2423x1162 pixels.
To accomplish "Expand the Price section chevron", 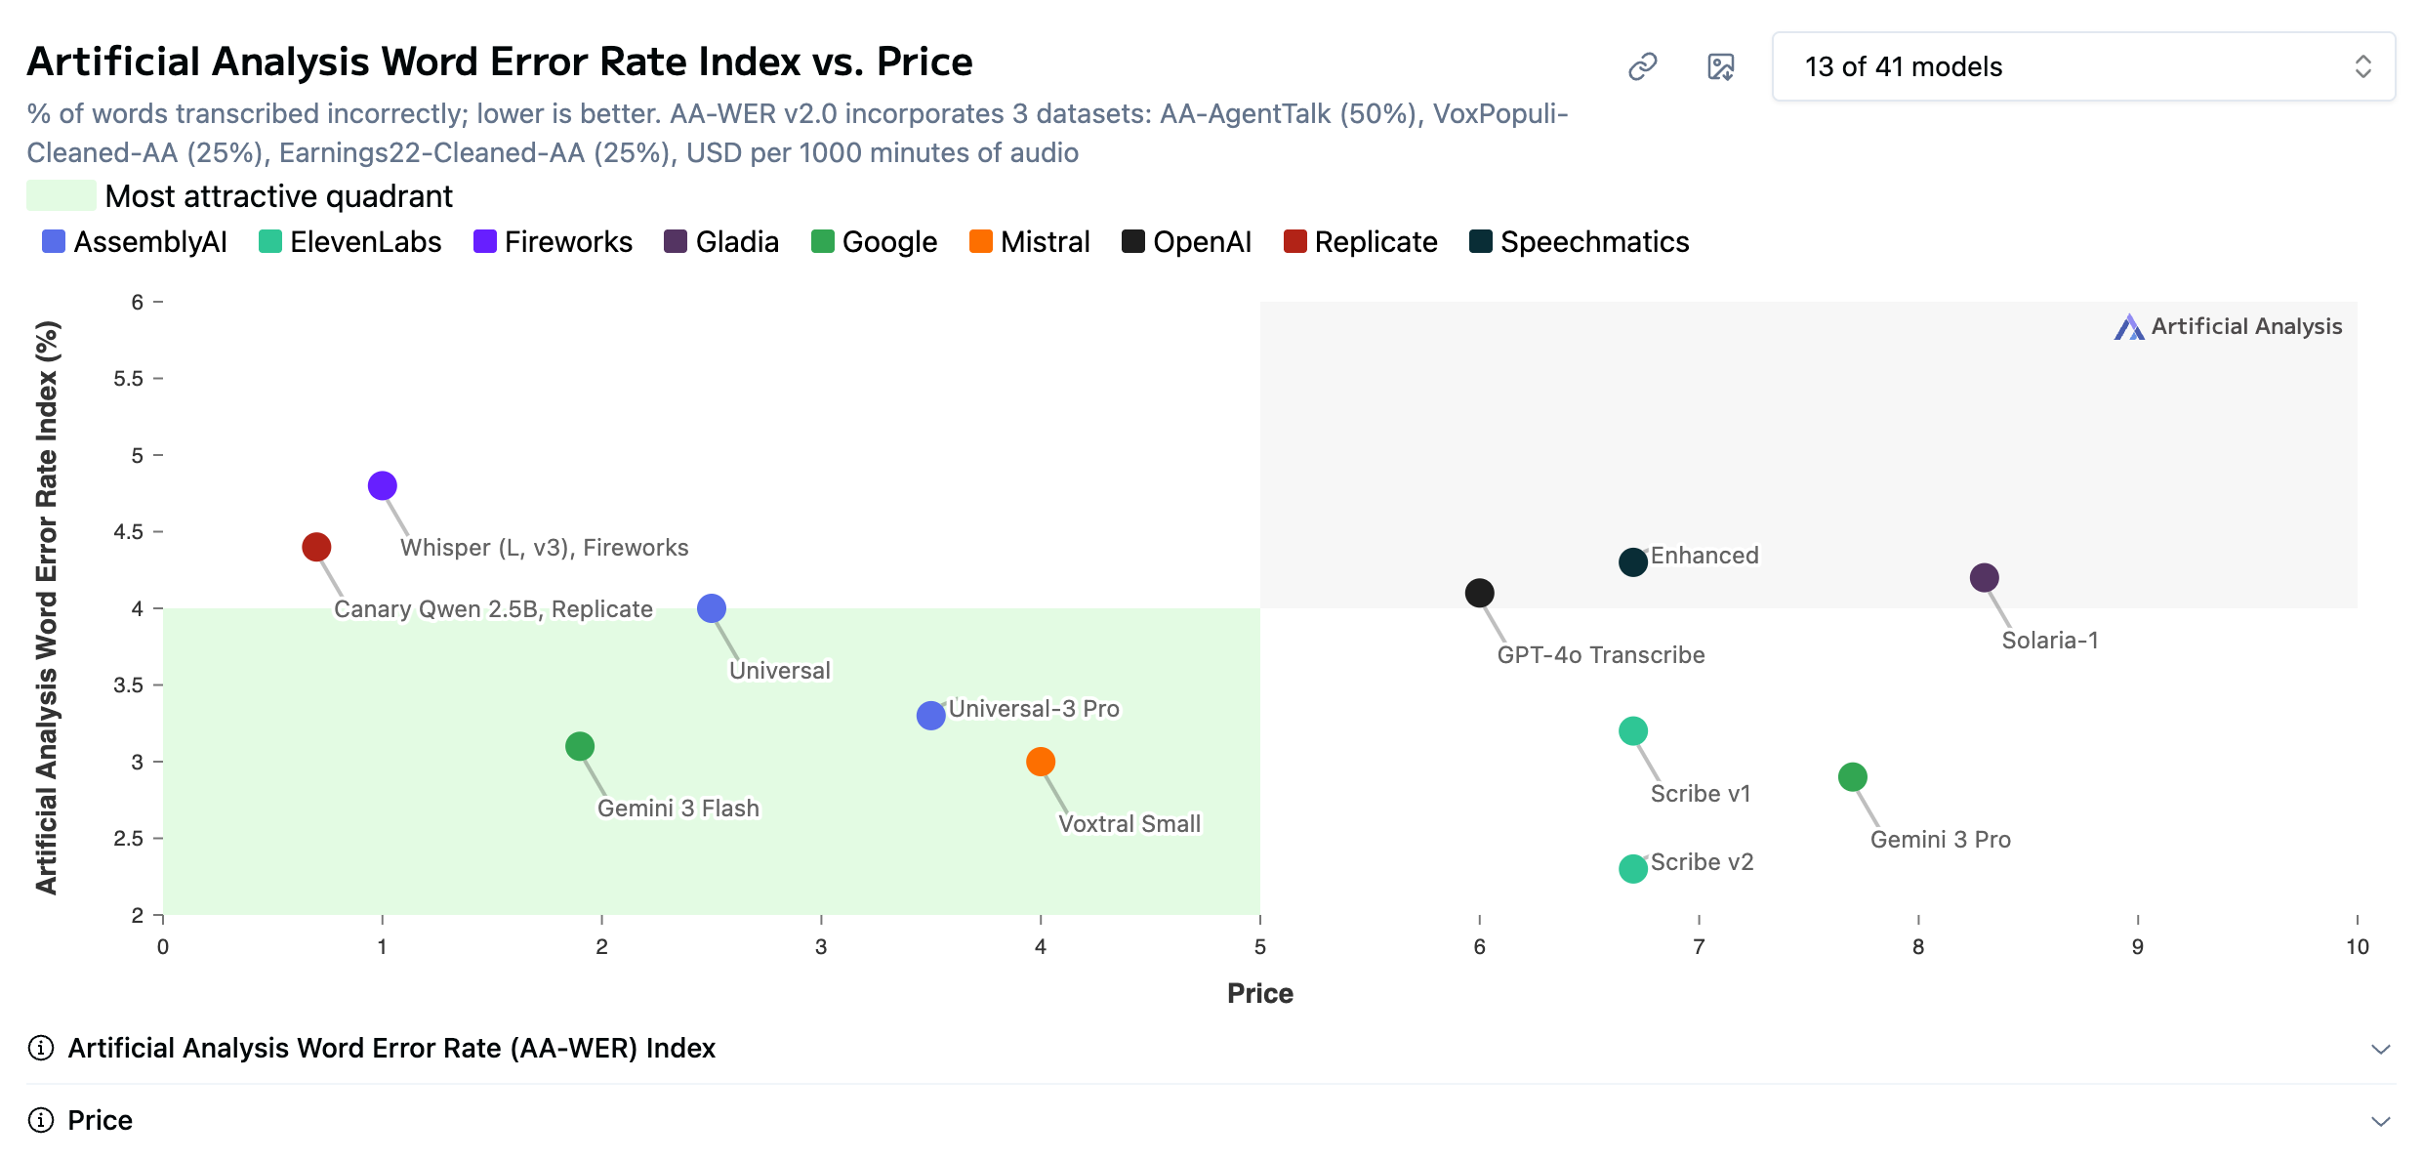I will click(2380, 1121).
